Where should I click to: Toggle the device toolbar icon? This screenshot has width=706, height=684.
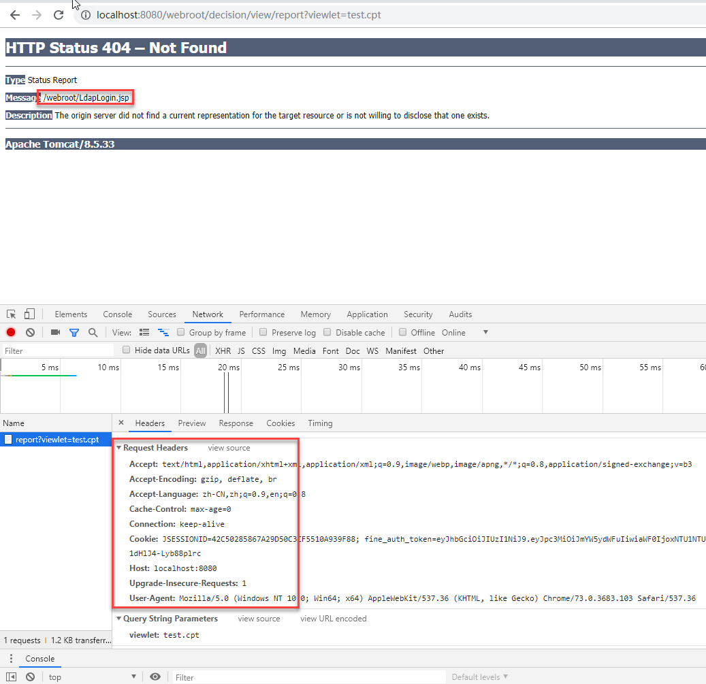29,314
